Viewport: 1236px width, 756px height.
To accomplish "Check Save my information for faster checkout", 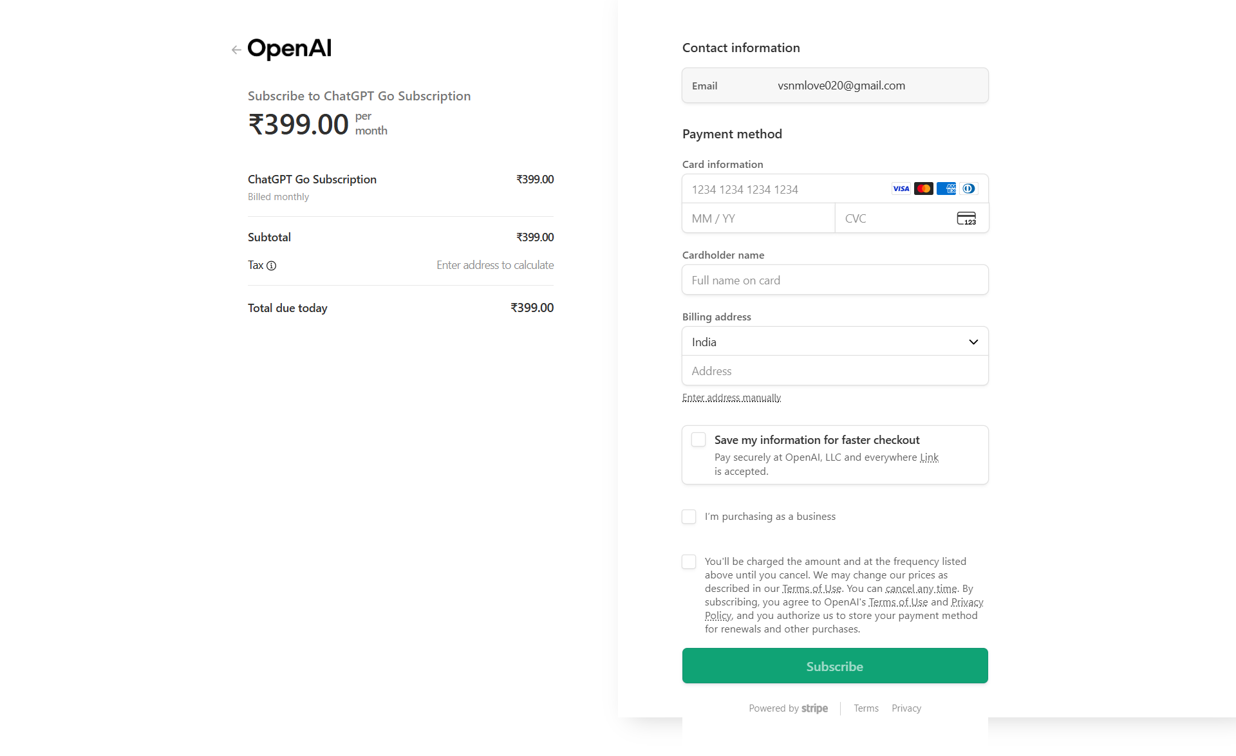I will click(x=698, y=439).
